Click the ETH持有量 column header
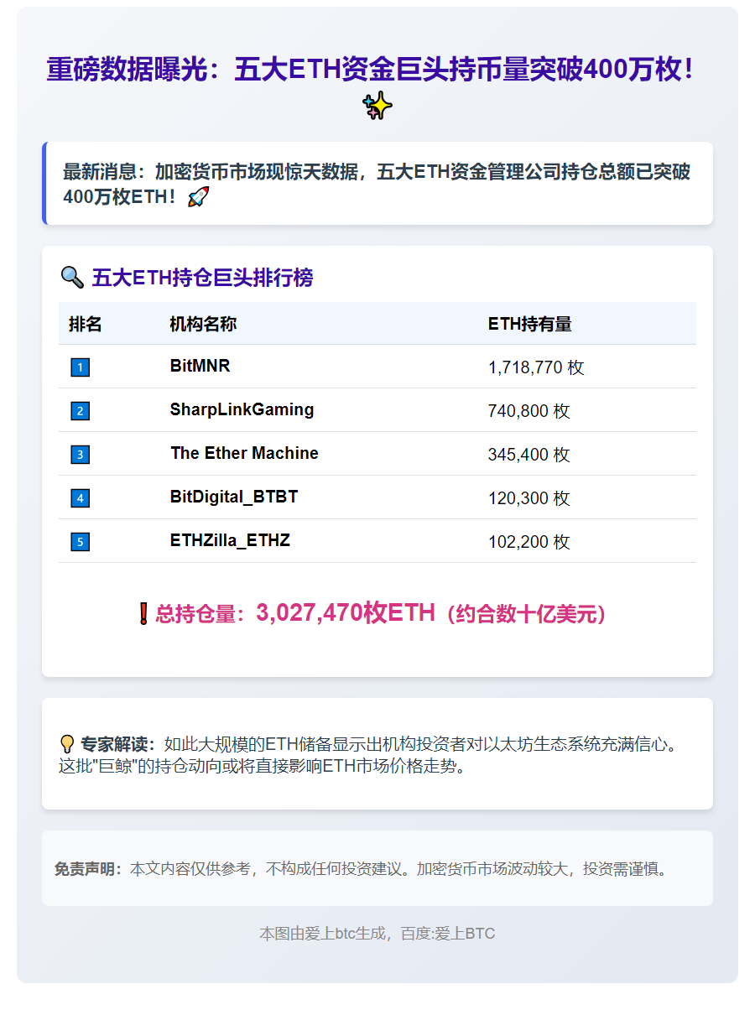 tap(529, 324)
